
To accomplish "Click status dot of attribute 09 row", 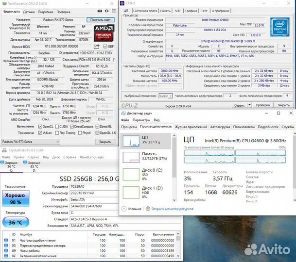I will [6, 251].
